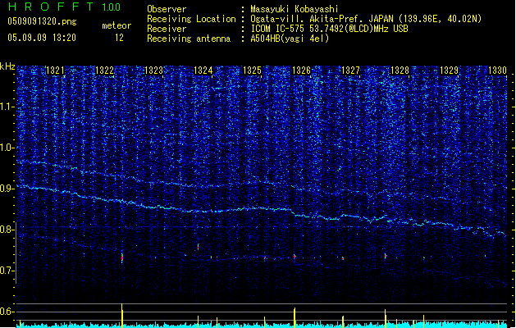Image resolution: width=516 pixels, height=328 pixels.
Task: Select the filename 0509091320.png
Action: coord(42,21)
